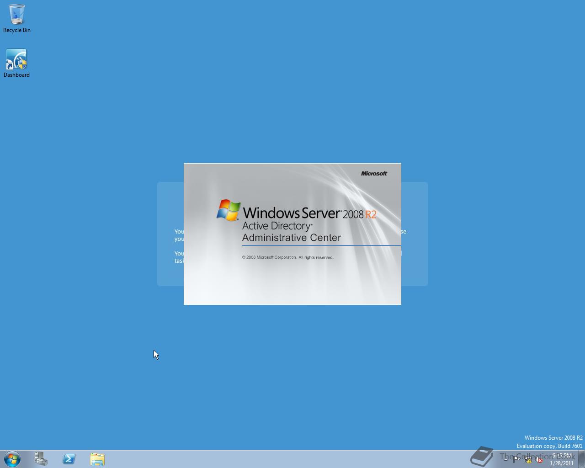Image resolution: width=585 pixels, height=468 pixels.
Task: Open the Start menu orb
Action: pyautogui.click(x=12, y=459)
